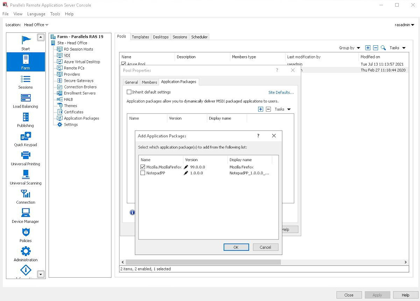Open the View menu
This screenshot has width=420, height=301.
click(18, 14)
